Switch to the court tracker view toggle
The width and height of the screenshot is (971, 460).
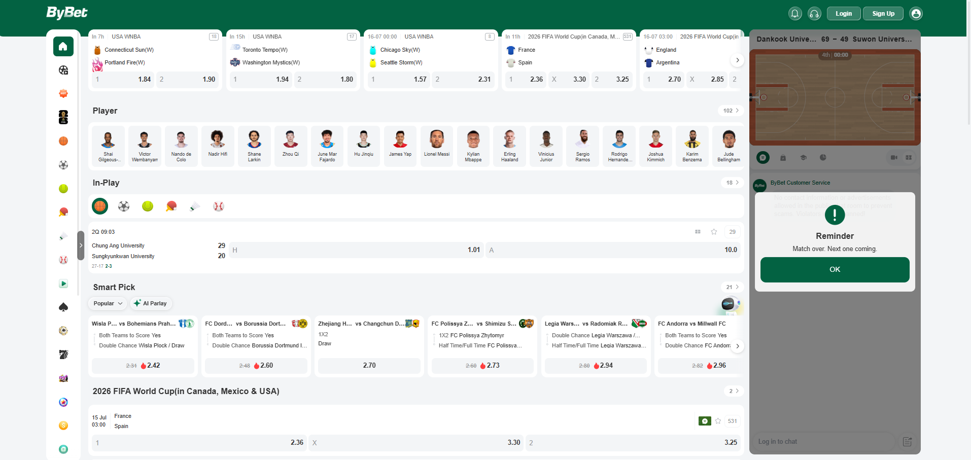coord(909,158)
